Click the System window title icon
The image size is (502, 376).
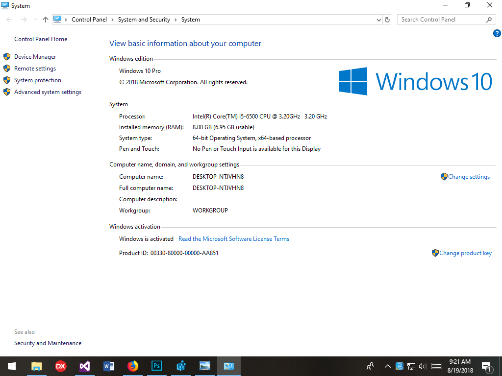pyautogui.click(x=5, y=5)
